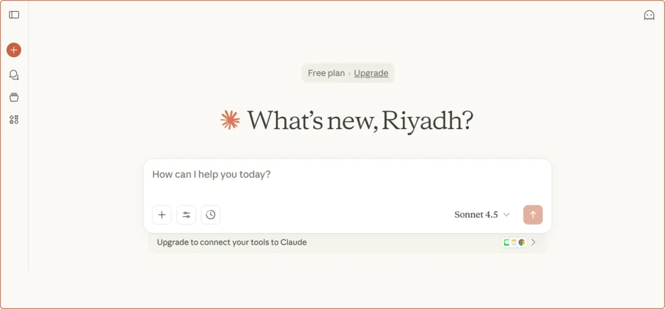
Task: Toggle extended thinking clock button
Action: coord(210,215)
